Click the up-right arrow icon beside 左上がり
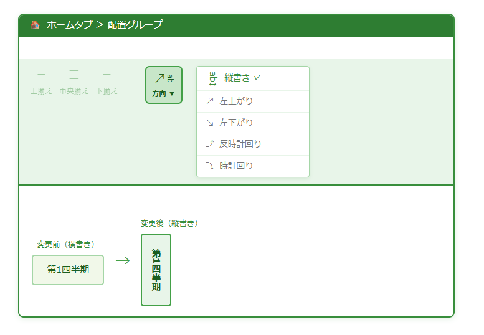This screenshot has height=335, width=484. [x=209, y=101]
